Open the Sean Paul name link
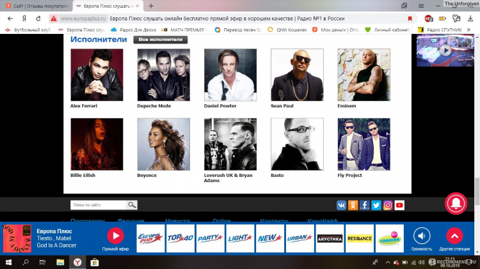The width and height of the screenshot is (480, 269). tap(282, 106)
